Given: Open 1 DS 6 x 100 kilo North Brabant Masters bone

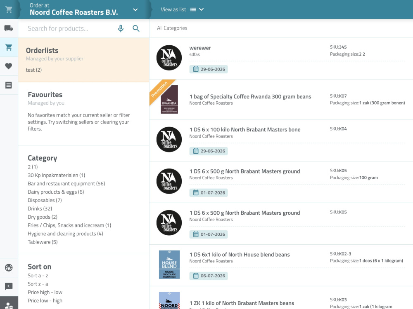Looking at the screenshot, I should click(x=245, y=129).
